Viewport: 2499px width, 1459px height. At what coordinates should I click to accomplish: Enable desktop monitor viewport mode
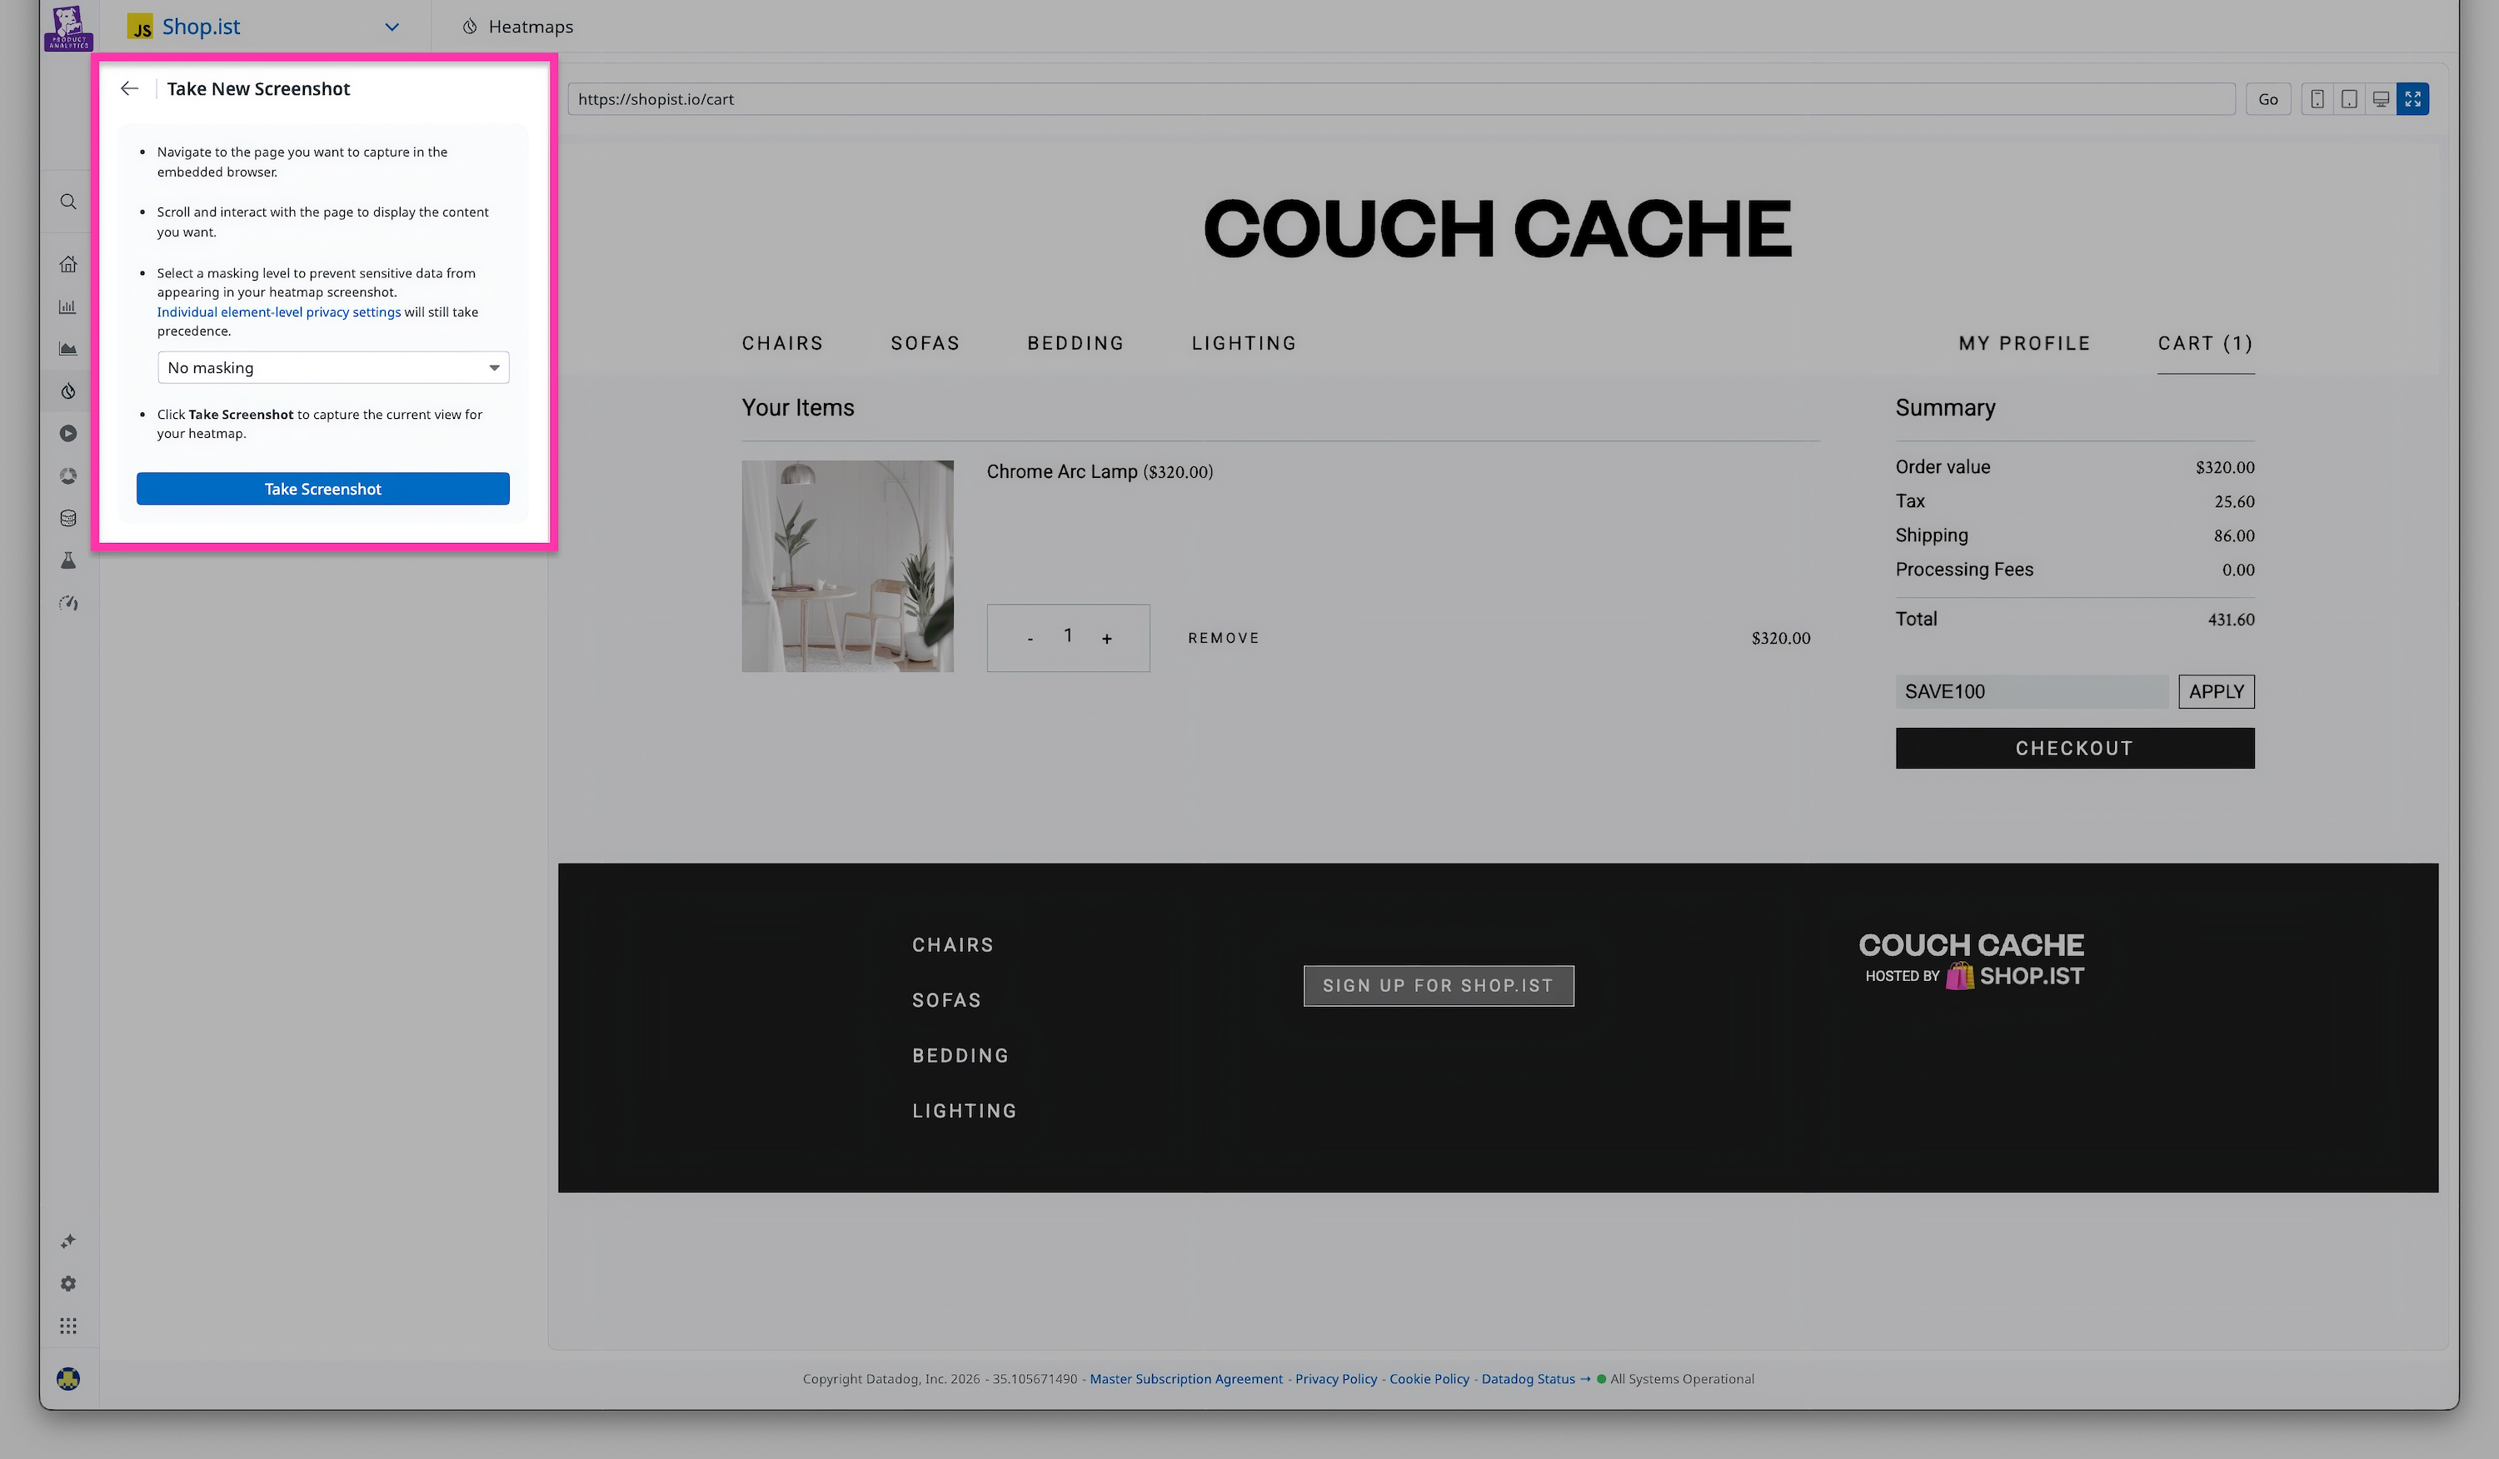(2380, 98)
